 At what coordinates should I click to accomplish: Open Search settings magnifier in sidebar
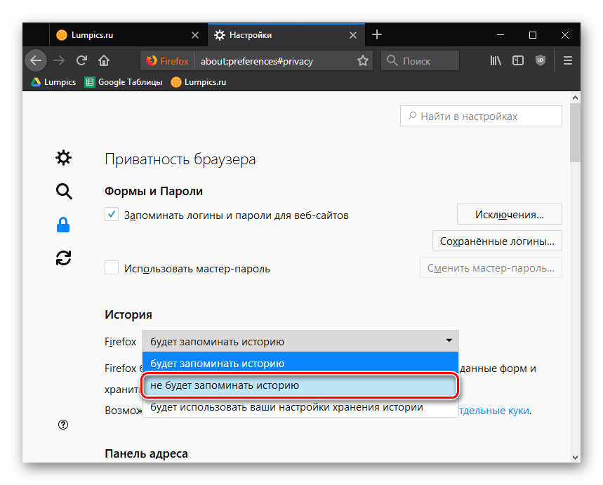pyautogui.click(x=63, y=191)
